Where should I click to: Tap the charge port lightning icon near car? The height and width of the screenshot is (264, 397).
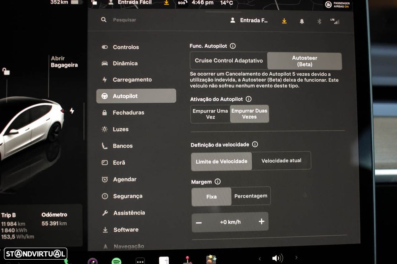(72, 111)
